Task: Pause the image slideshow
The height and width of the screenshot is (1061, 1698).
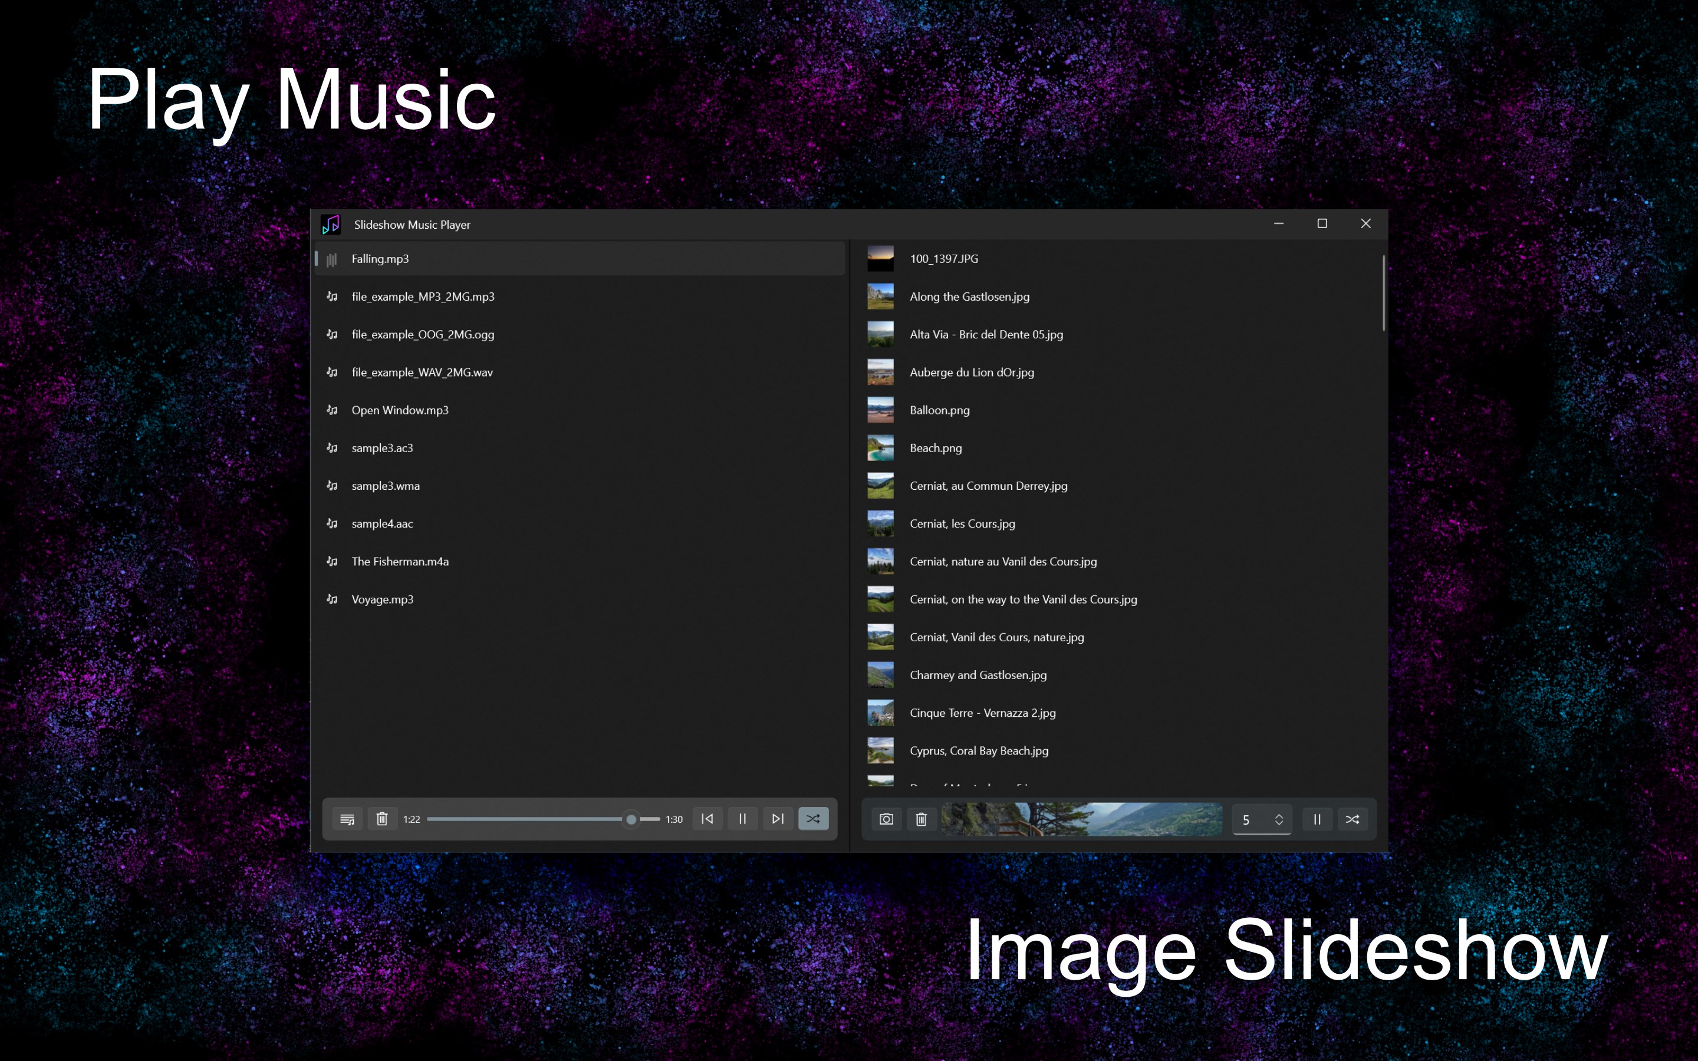Action: pyautogui.click(x=1317, y=819)
